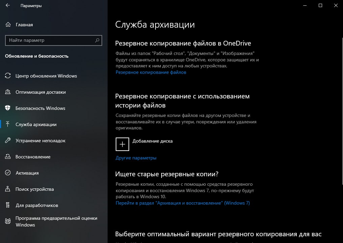Open the Безопасность Windows shield icon
The width and height of the screenshot is (343, 243).
8,108
